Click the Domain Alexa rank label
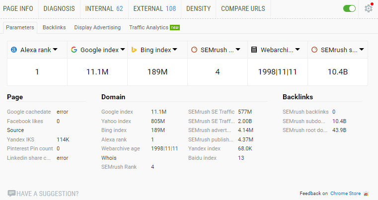 click(x=114, y=139)
